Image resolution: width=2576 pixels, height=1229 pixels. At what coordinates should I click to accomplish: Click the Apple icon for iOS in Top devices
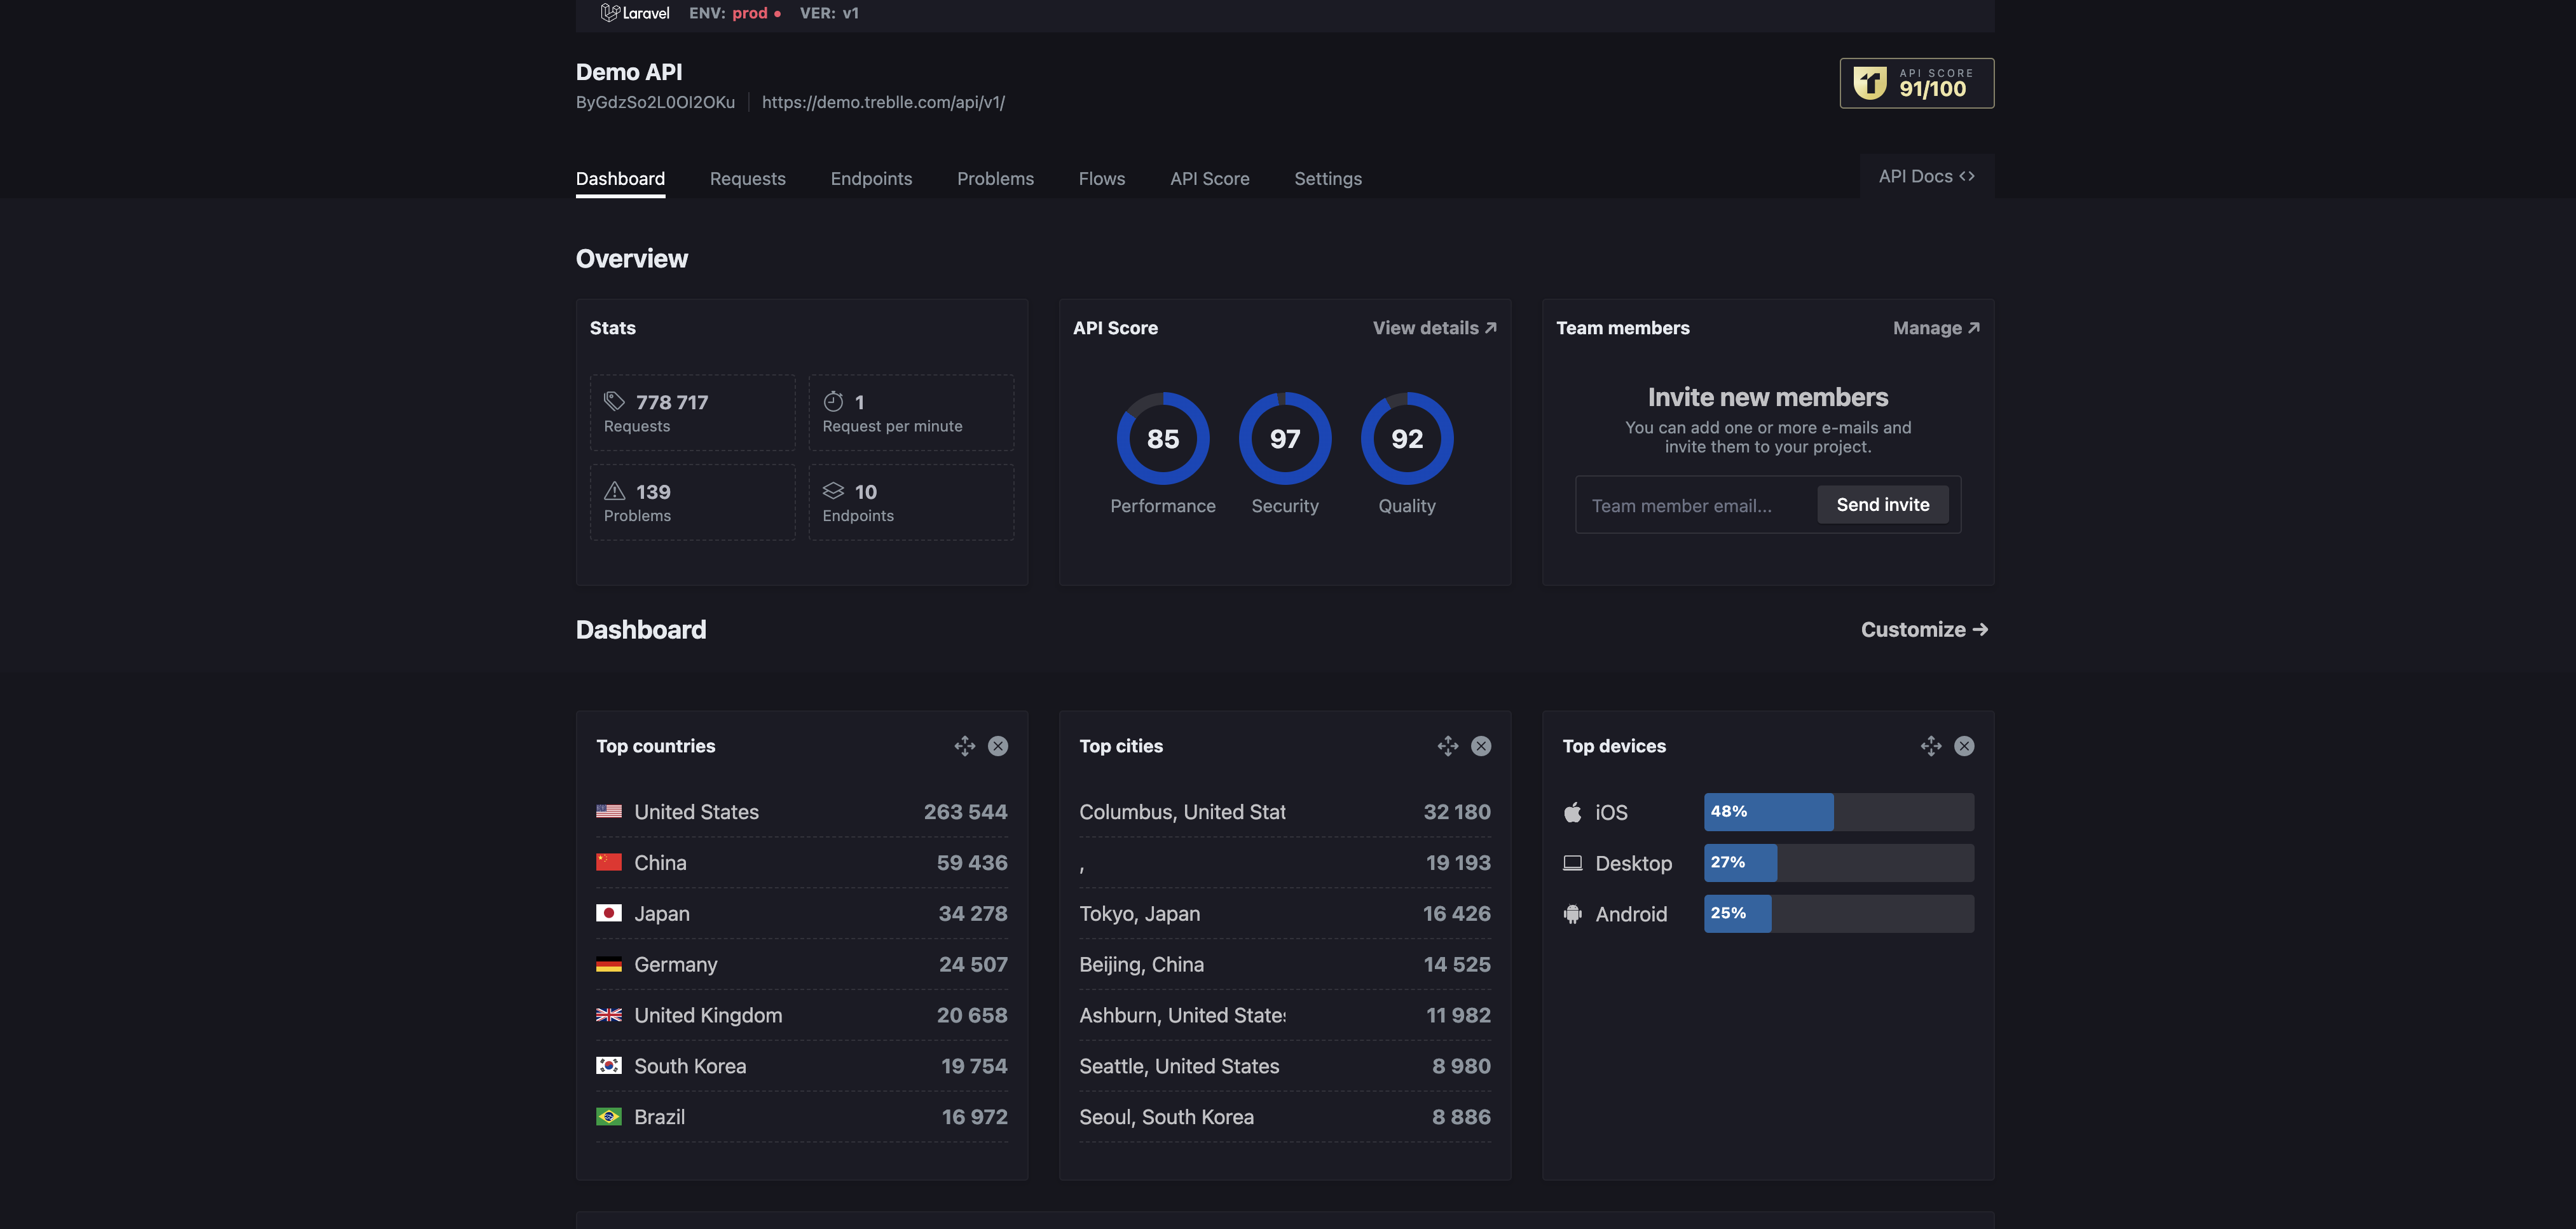1573,811
